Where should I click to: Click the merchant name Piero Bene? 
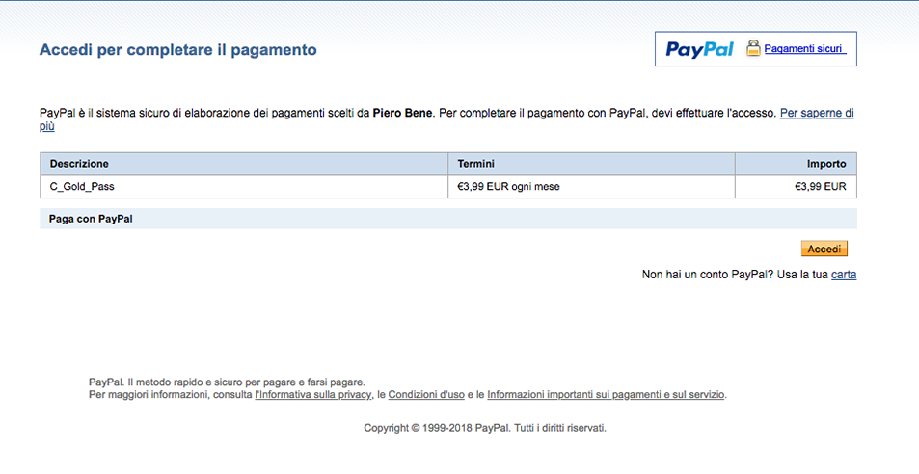[402, 113]
